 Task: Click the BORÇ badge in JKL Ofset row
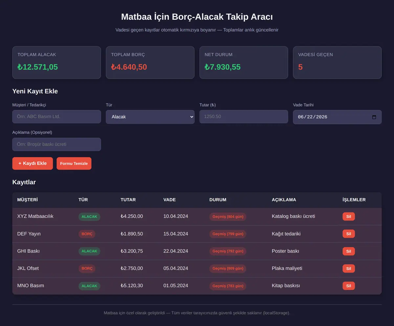tap(87, 268)
